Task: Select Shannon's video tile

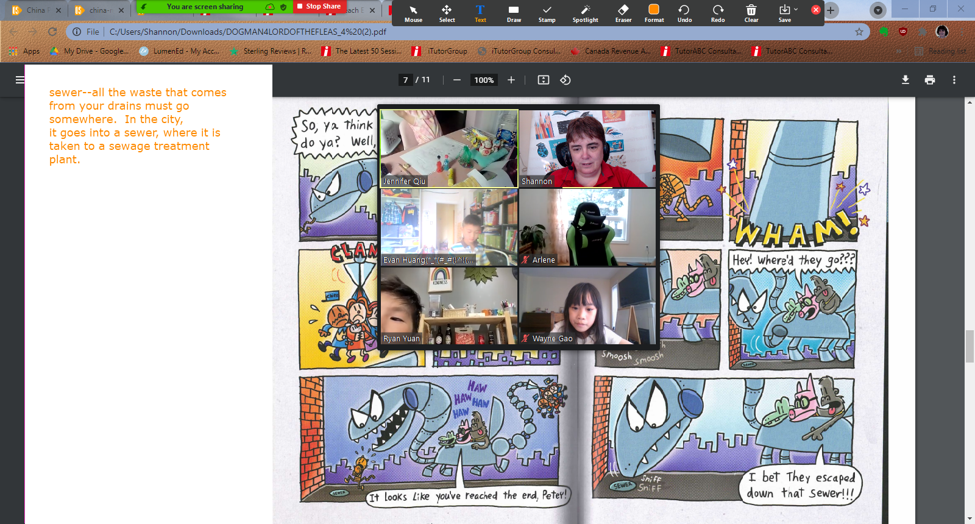Action: 587,149
